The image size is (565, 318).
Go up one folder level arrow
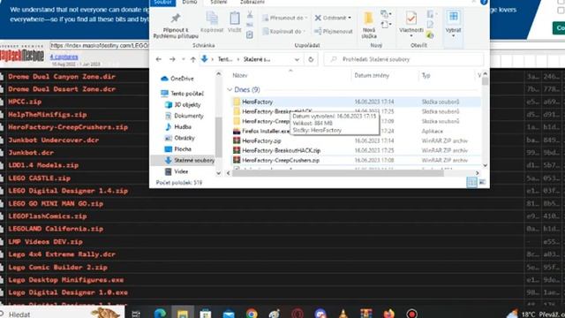tap(193, 59)
